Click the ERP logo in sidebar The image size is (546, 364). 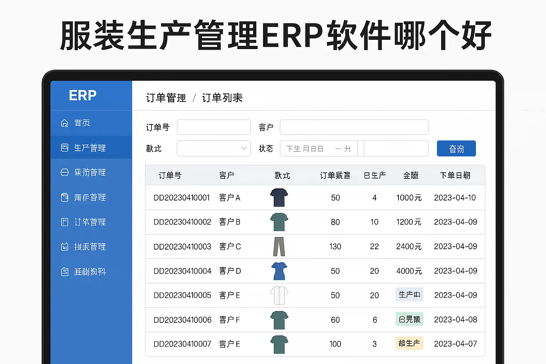82,95
